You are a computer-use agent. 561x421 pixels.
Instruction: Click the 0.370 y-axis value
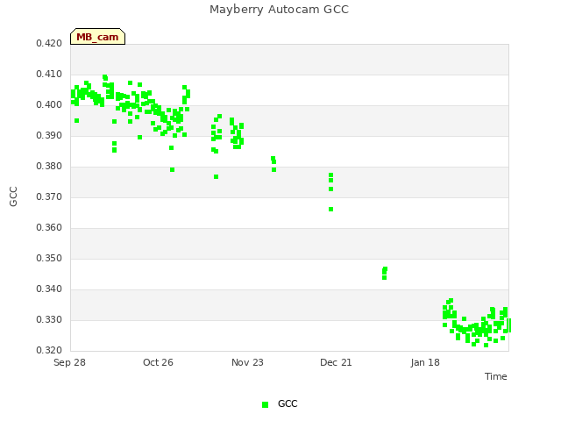[49, 196]
